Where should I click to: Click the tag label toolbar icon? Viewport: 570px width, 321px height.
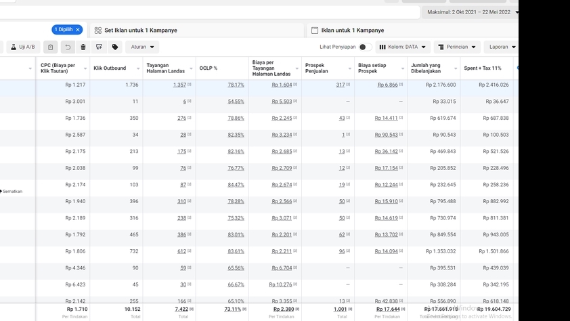click(115, 47)
